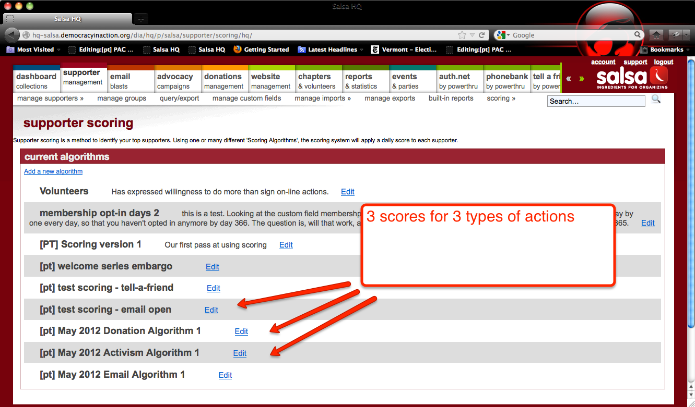Edit the test scoring email open algorithm
This screenshot has width=695, height=407.
tap(211, 310)
